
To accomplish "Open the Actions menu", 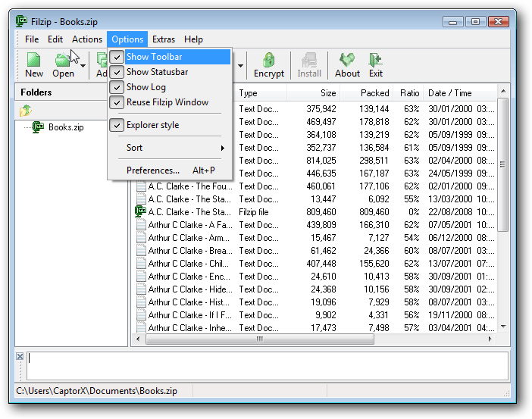I will pyautogui.click(x=87, y=39).
